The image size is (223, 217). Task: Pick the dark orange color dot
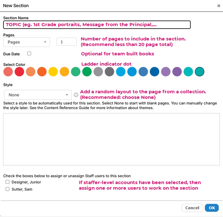[42, 72]
